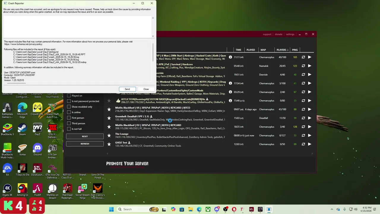Click the Promote Your Server banner

click(127, 163)
